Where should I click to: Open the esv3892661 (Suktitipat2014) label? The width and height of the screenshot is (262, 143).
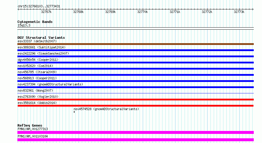click(42, 47)
